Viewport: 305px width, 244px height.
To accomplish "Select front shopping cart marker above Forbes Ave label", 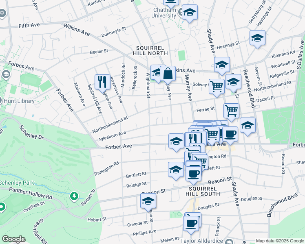I will pos(212,134).
